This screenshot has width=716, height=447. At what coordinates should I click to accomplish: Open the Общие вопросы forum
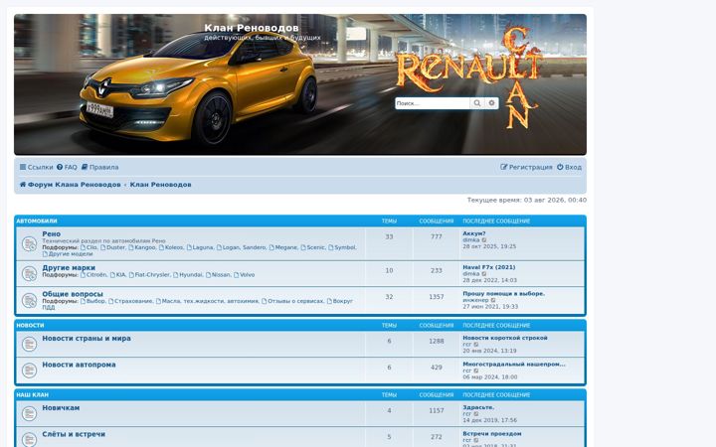(73, 294)
